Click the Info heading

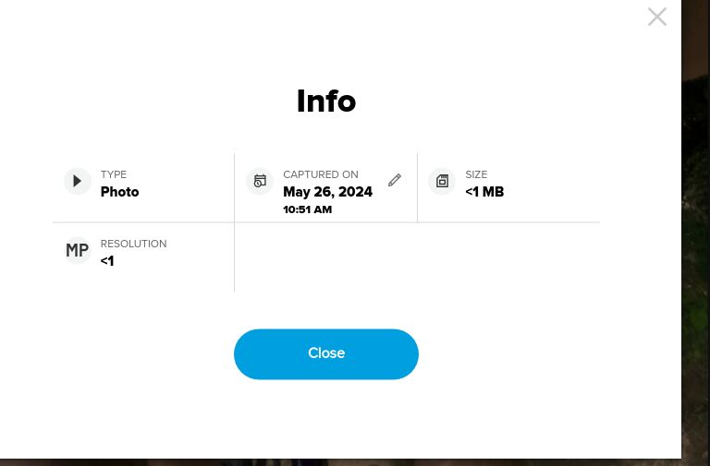pyautogui.click(x=325, y=101)
